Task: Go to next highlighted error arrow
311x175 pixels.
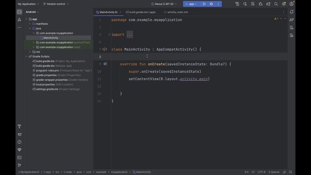Action: click(x=285, y=18)
